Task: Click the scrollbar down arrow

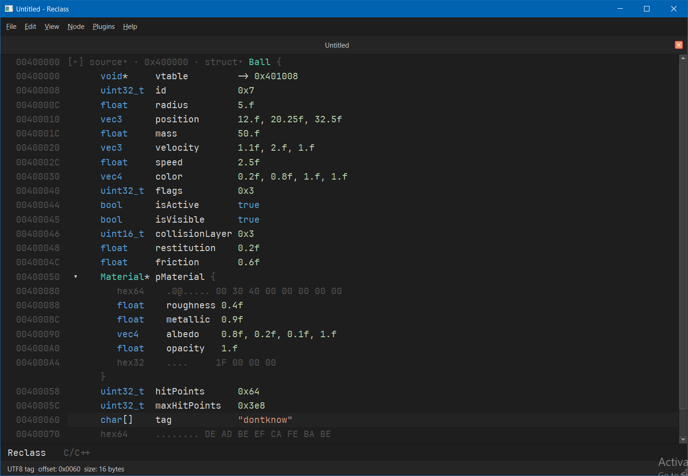Action: tap(683, 439)
